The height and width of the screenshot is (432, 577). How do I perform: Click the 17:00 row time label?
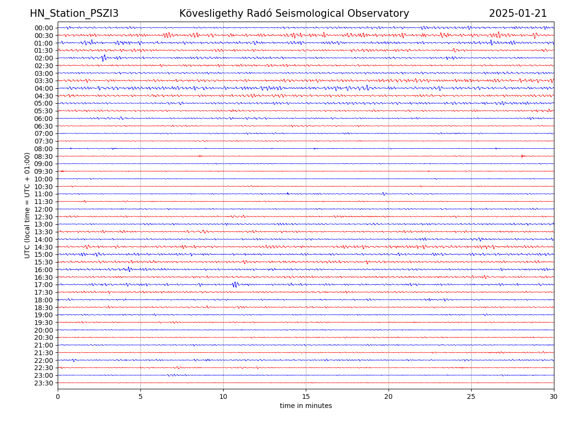[x=43, y=285]
